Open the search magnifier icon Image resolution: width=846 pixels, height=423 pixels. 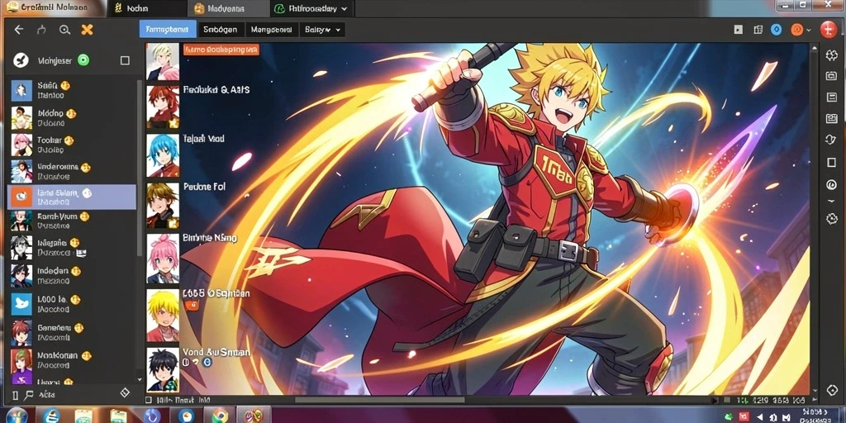64,31
